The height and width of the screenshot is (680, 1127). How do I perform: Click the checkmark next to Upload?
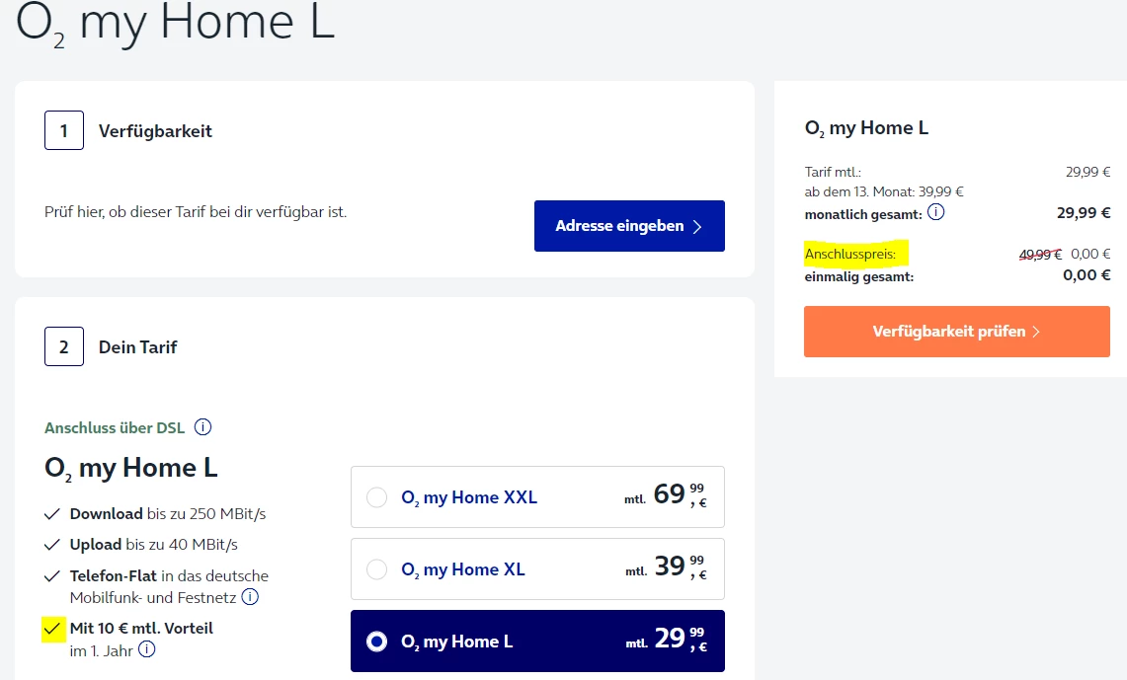click(x=53, y=545)
